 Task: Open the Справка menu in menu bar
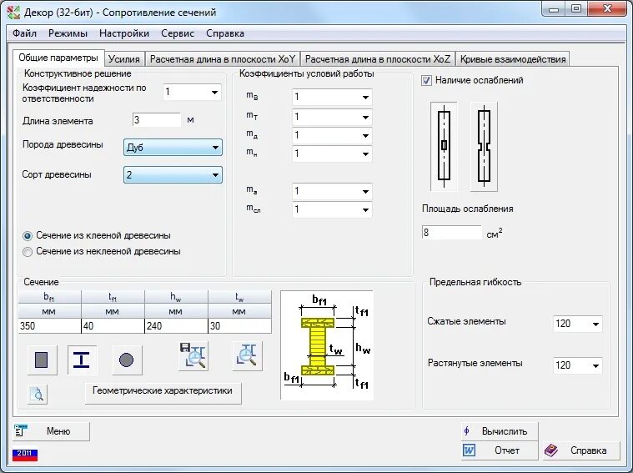pos(225,33)
